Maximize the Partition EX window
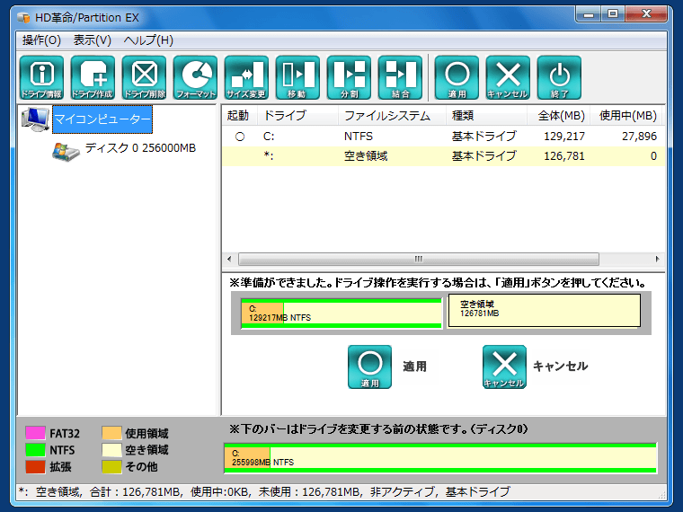This screenshot has width=683, height=512. click(613, 14)
